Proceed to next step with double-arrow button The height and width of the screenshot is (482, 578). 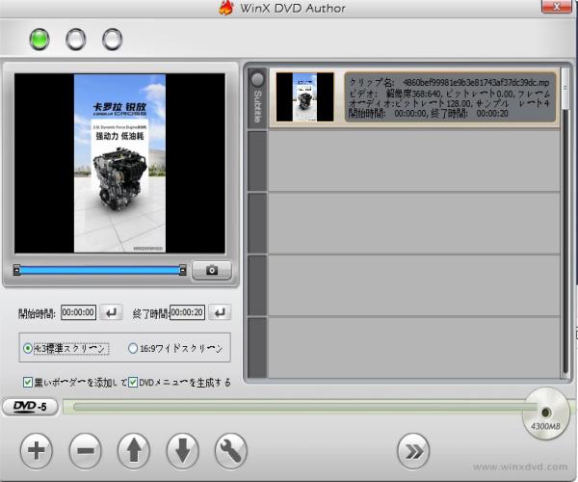pos(413,451)
